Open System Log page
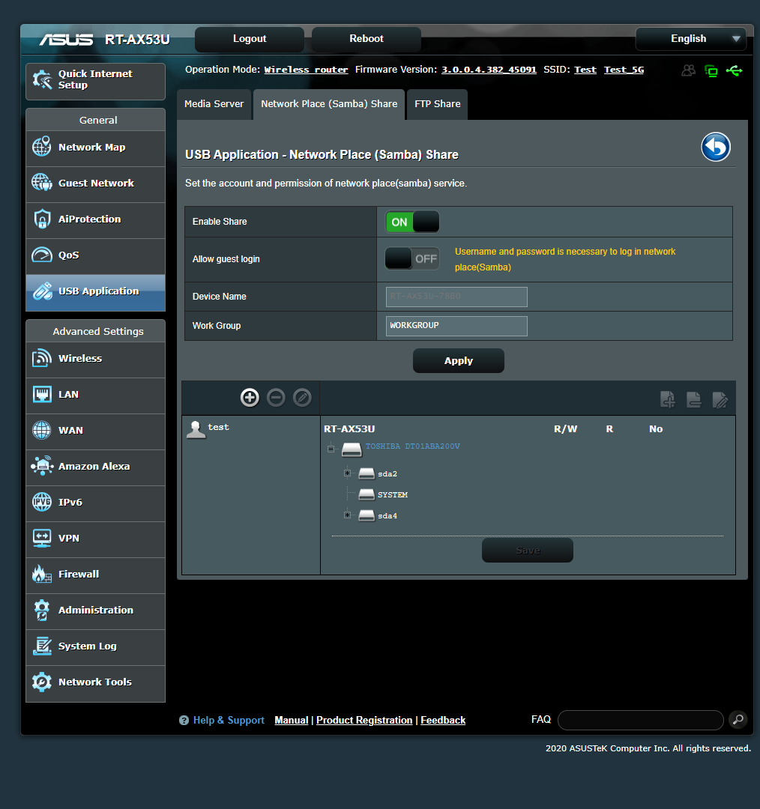The width and height of the screenshot is (760, 809). [x=95, y=646]
